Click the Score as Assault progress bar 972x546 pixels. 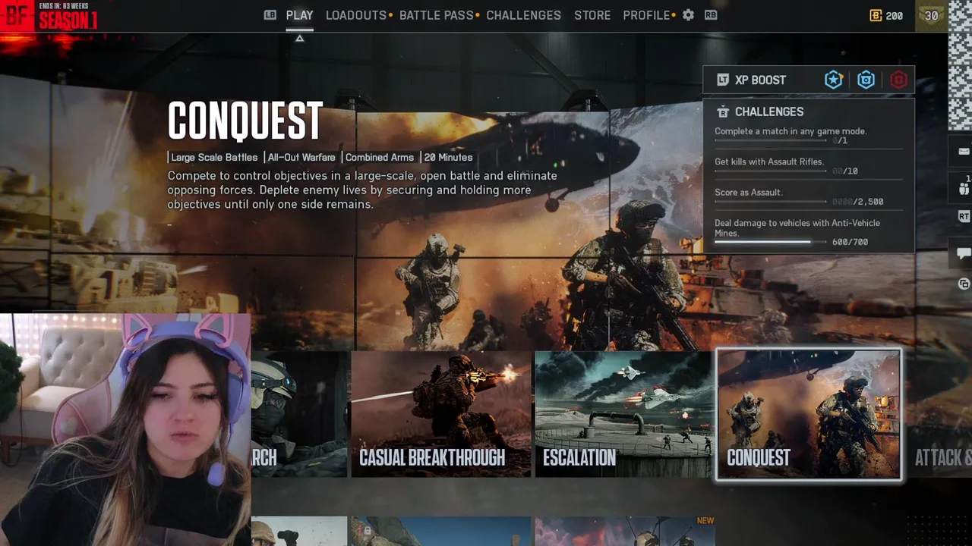pyautogui.click(x=771, y=202)
